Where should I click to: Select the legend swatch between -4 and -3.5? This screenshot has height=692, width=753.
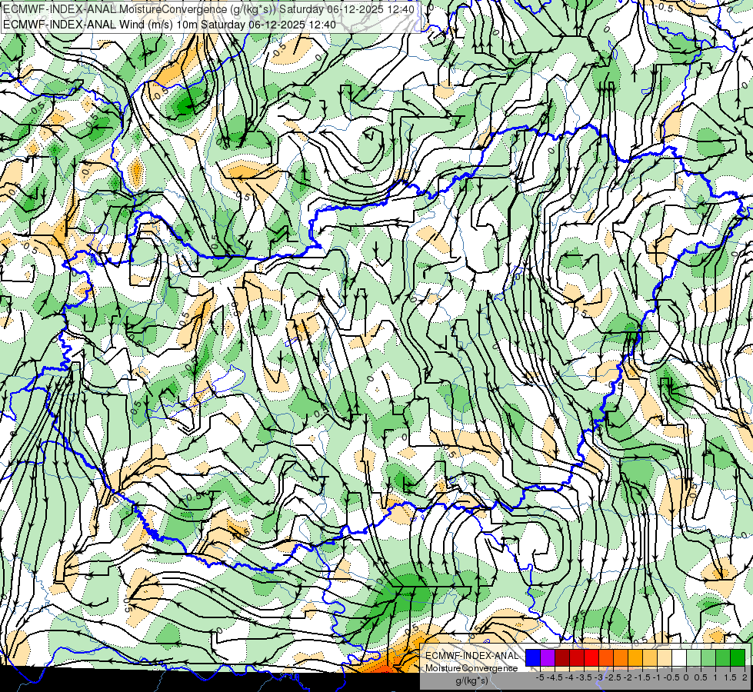(577, 658)
